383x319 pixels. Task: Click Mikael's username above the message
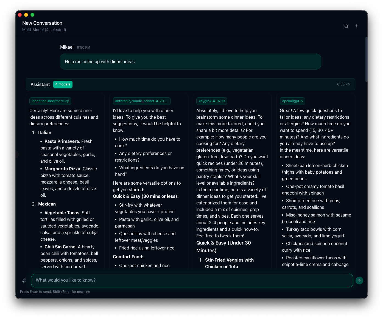pyautogui.click(x=67, y=47)
